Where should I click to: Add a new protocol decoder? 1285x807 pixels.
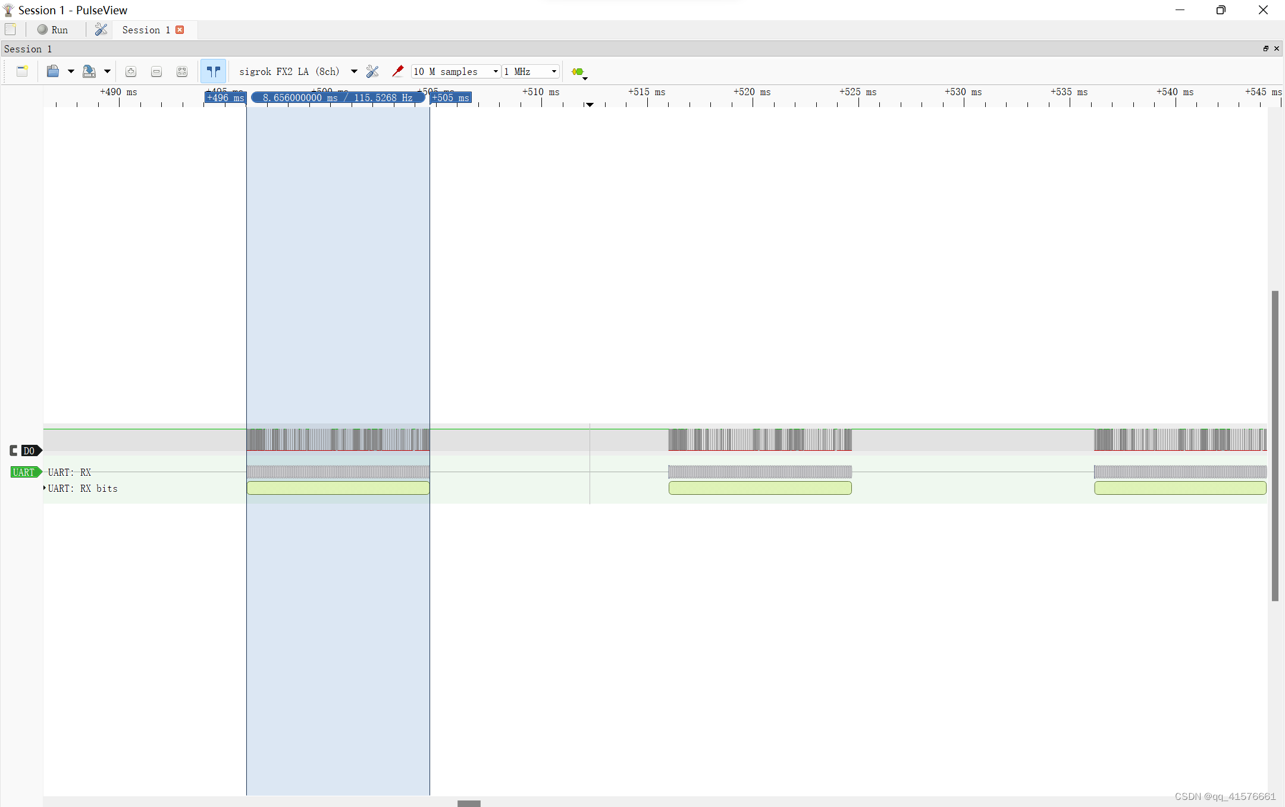(576, 73)
